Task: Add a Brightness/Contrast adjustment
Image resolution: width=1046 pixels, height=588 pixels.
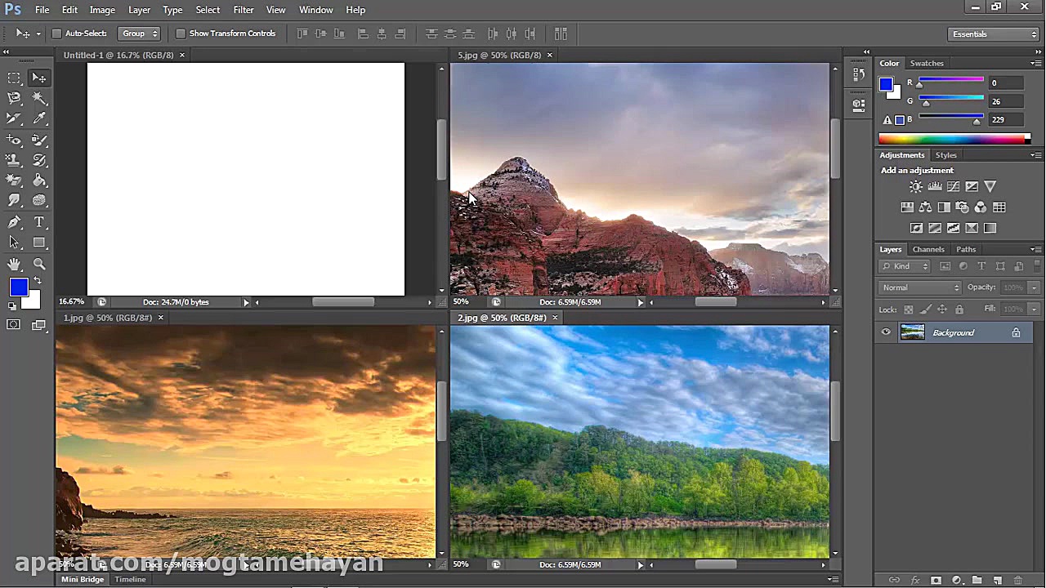Action: coord(915,187)
